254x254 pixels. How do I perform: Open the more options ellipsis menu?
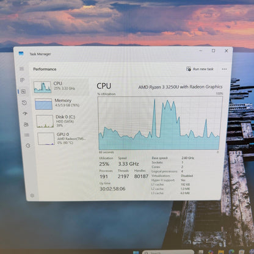coord(224,69)
